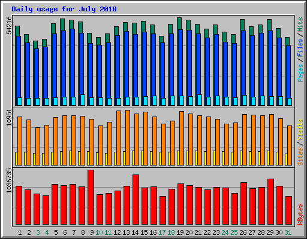Image resolution: width=307 pixels, height=239 pixels.
Task: Click the orange Visits bar for day 13
Action: (128, 137)
